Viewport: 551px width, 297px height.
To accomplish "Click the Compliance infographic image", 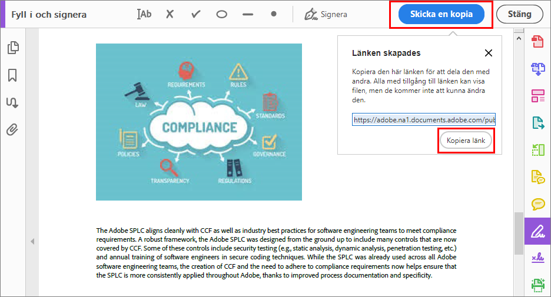I will point(199,122).
